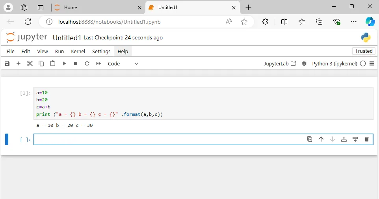Open the tab actions menu icon
Image resolution: width=379 pixels, height=199 pixels.
[41, 7]
